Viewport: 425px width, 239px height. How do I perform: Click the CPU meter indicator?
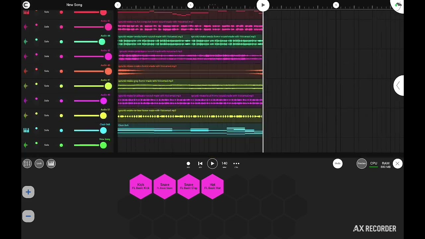374,165
